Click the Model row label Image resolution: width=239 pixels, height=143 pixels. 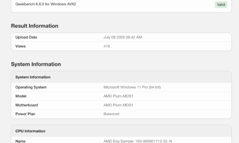[21, 96]
